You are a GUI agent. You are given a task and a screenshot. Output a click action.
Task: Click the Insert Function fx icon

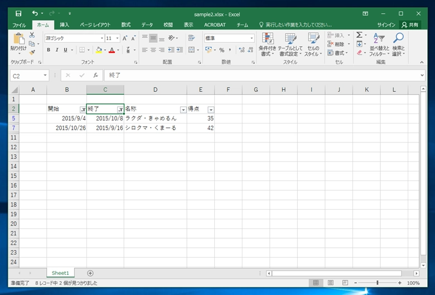pos(96,75)
